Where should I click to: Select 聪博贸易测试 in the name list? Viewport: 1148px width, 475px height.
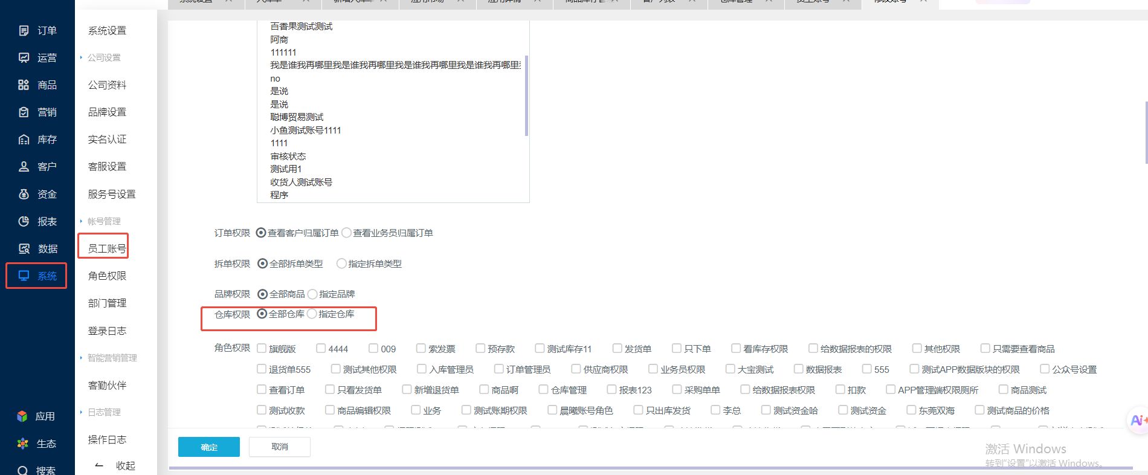(x=297, y=117)
